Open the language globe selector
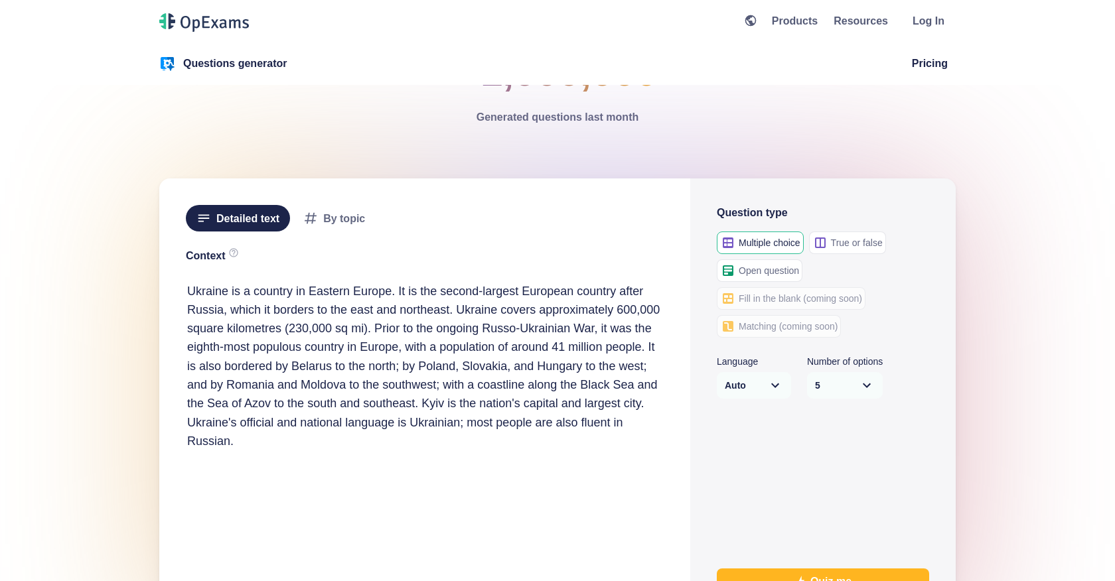This screenshot has width=1115, height=581. pos(750,21)
